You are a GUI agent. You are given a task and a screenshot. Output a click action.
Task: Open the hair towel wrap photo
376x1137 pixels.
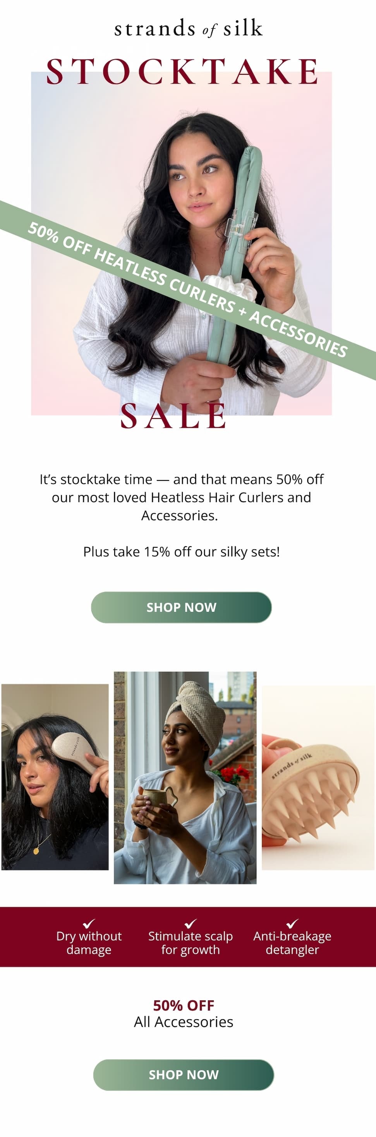185,778
